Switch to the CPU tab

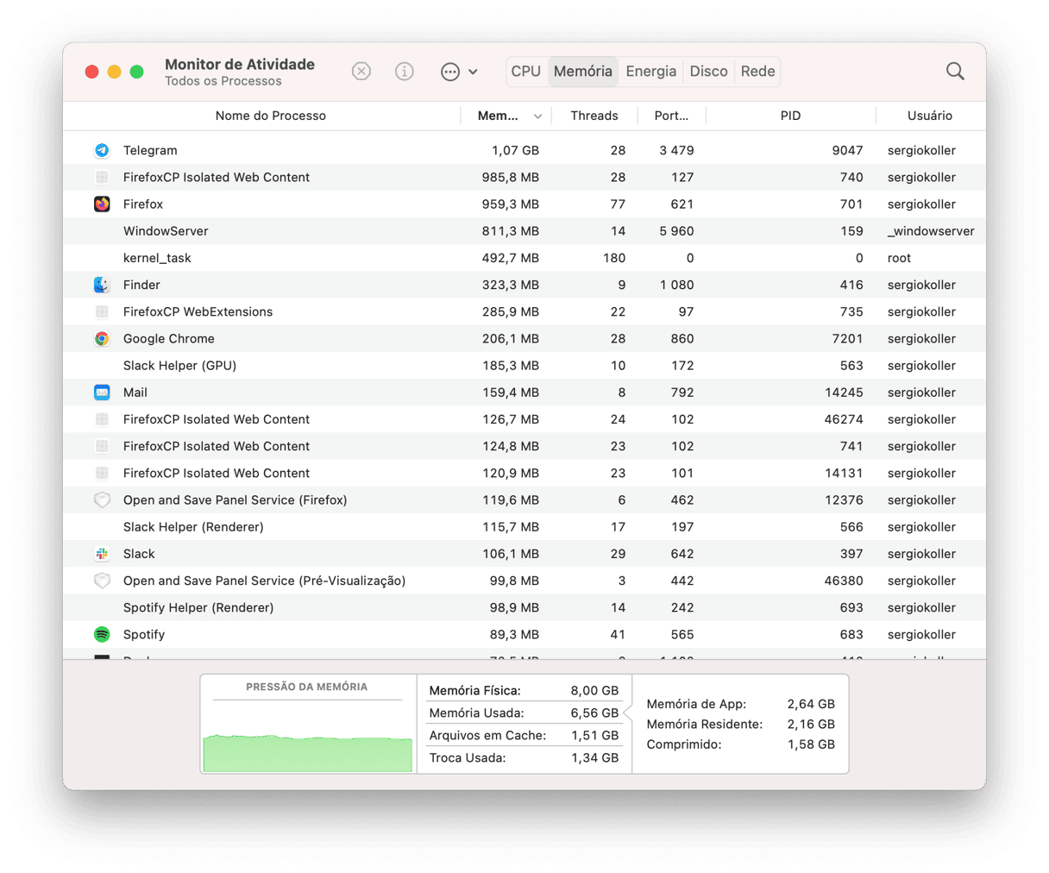pos(525,72)
